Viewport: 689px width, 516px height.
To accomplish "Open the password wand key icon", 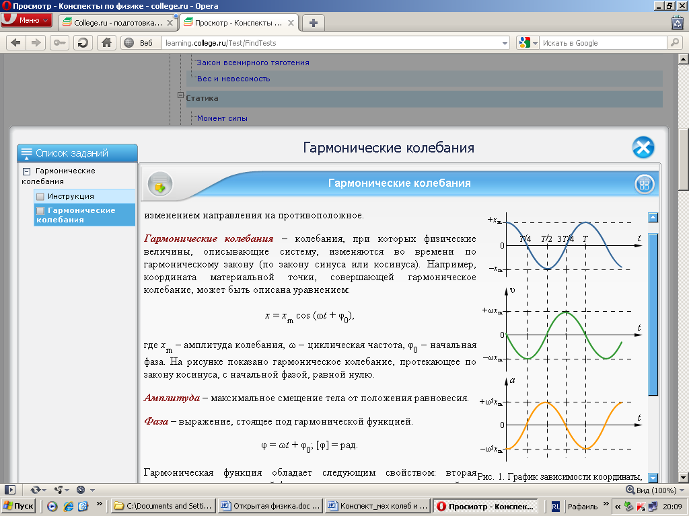I will (59, 43).
